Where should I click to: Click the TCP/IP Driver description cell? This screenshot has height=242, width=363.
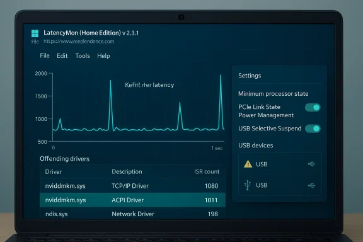pos(130,186)
